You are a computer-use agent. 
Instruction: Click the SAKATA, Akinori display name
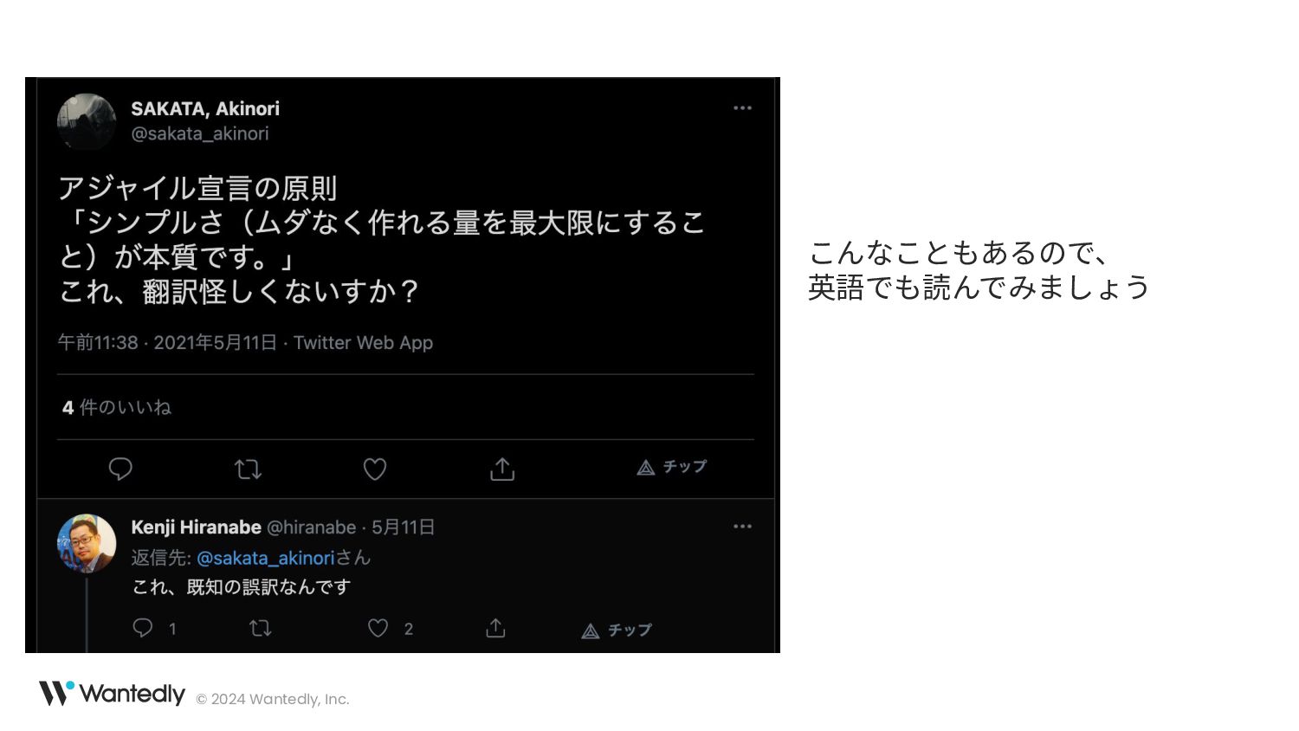tap(205, 108)
